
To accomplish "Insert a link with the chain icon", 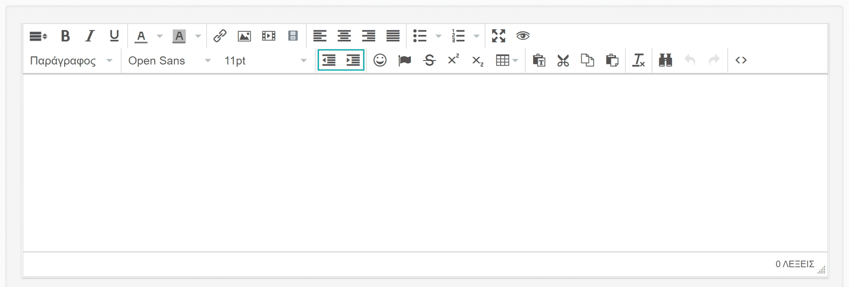I will tap(220, 36).
